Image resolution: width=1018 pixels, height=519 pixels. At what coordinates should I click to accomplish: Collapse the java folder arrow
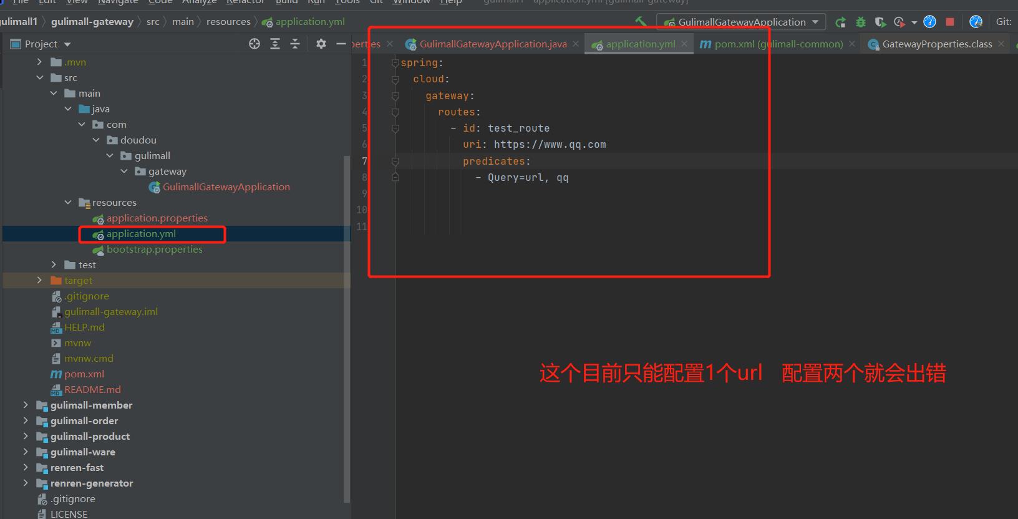(67, 109)
